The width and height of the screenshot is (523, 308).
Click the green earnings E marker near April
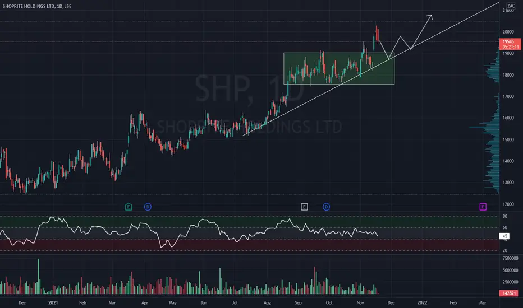(x=129, y=207)
